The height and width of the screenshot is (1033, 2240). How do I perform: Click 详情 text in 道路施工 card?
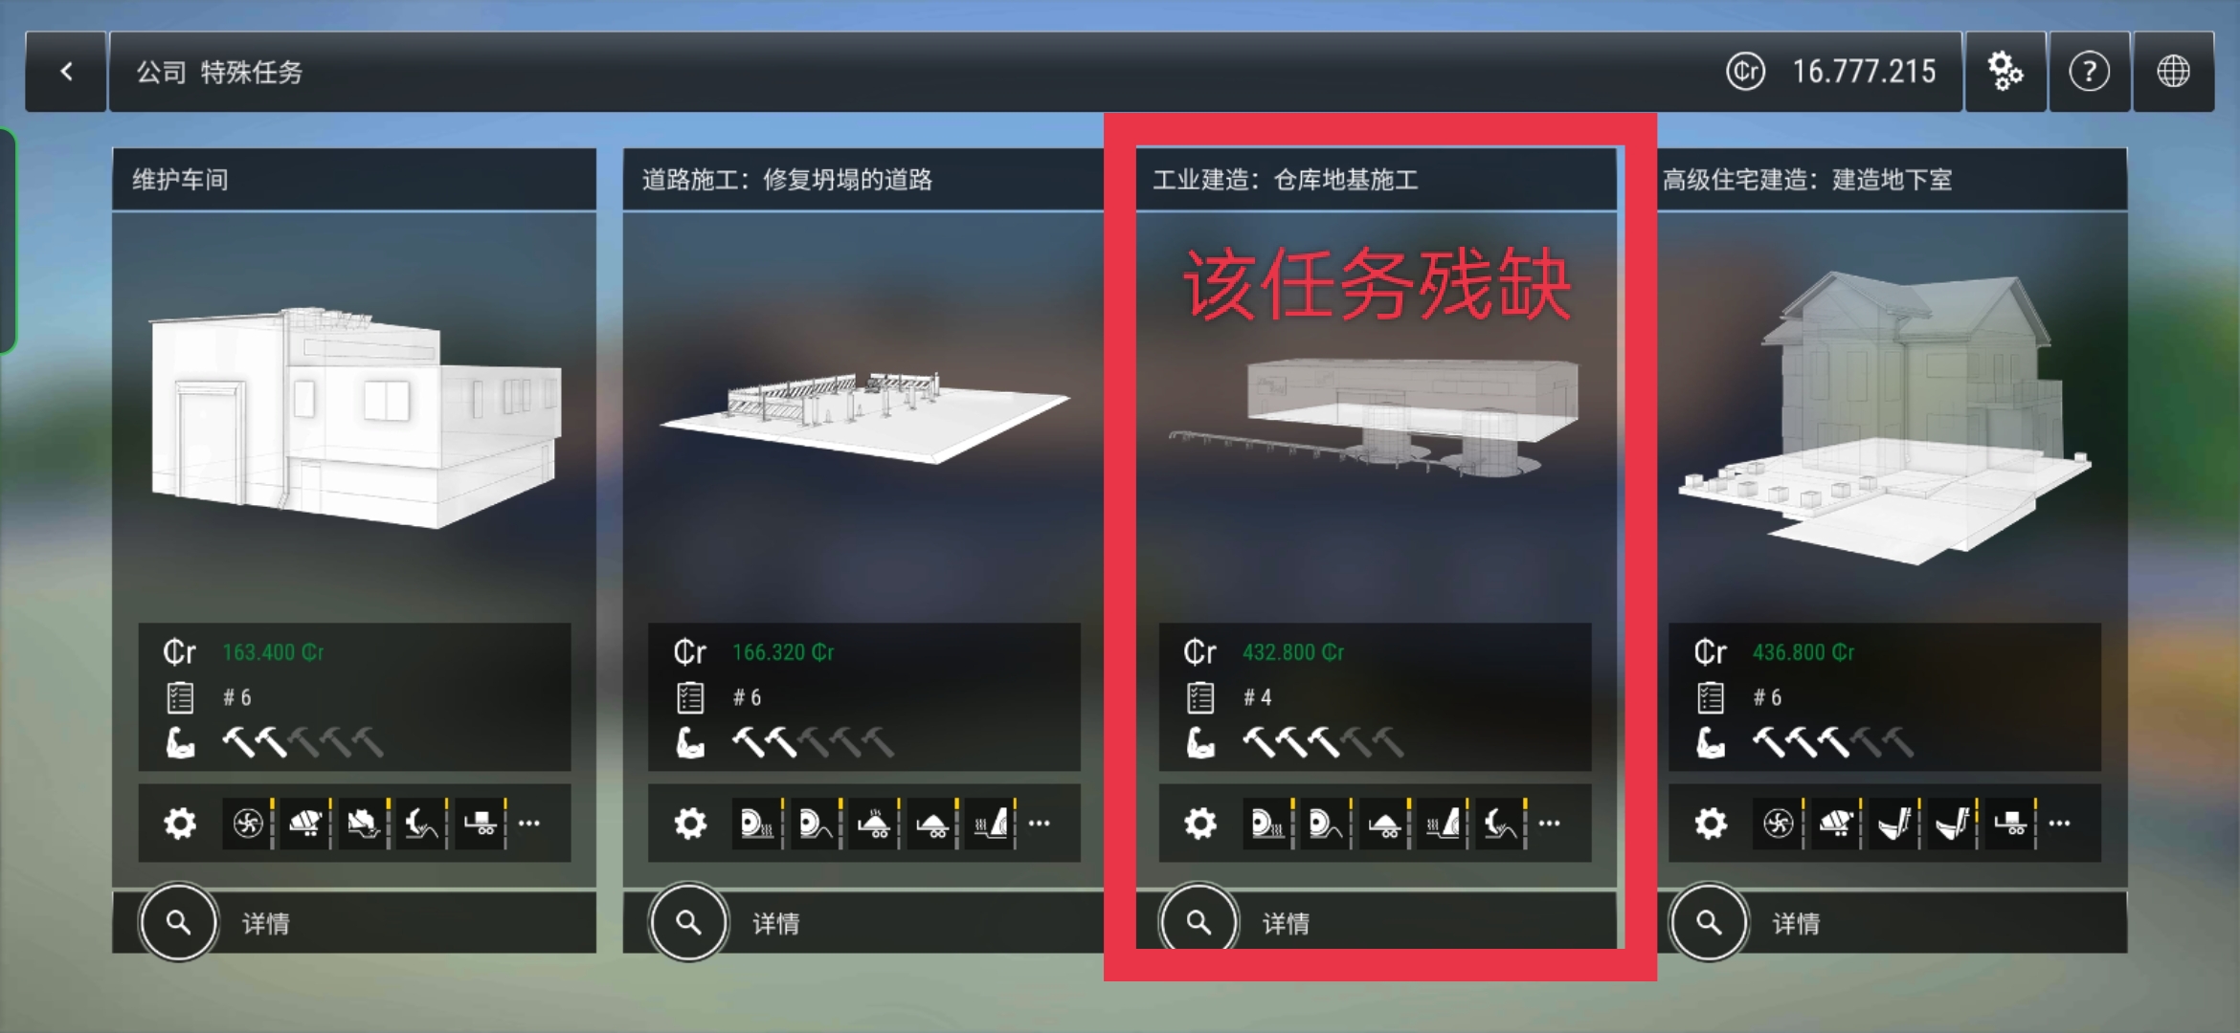pos(775,923)
